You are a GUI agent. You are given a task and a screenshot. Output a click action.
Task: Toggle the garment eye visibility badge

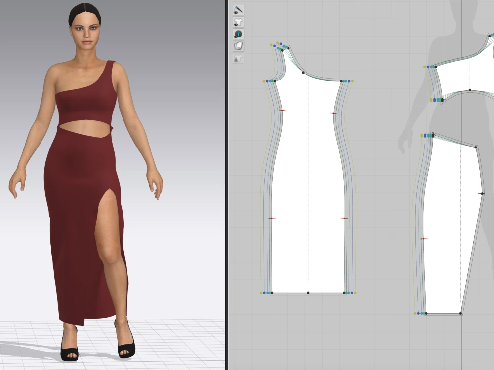point(235,25)
